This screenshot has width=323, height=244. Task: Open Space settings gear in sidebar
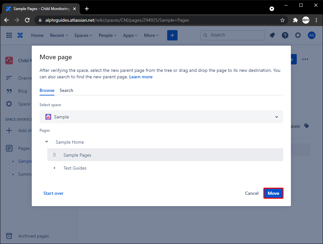9,104
